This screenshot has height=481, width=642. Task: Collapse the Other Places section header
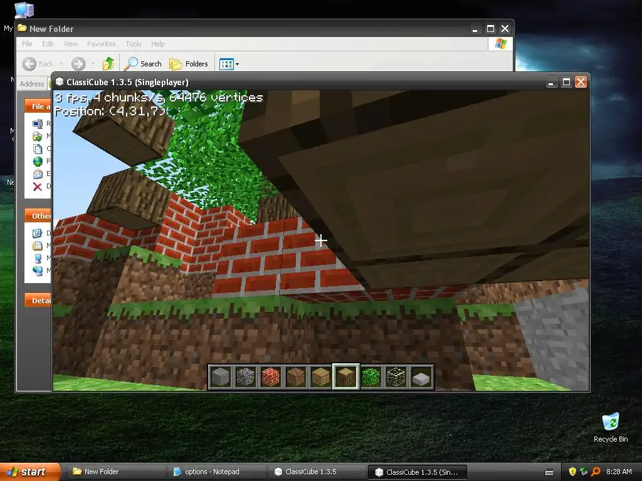tap(38, 215)
